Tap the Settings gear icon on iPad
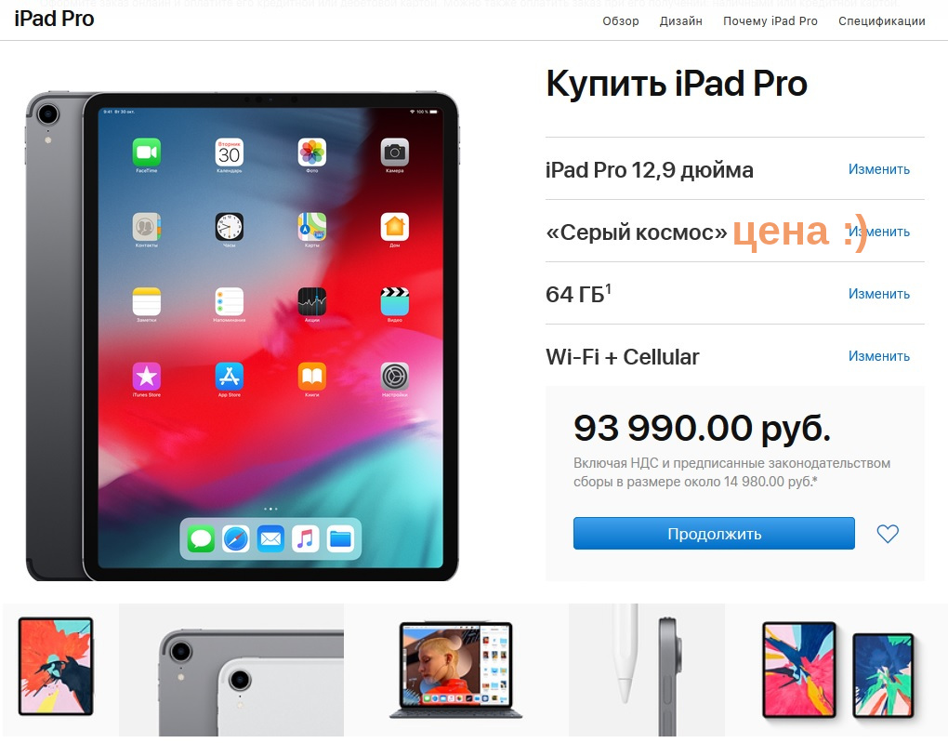This screenshot has width=948, height=743. coord(395,377)
